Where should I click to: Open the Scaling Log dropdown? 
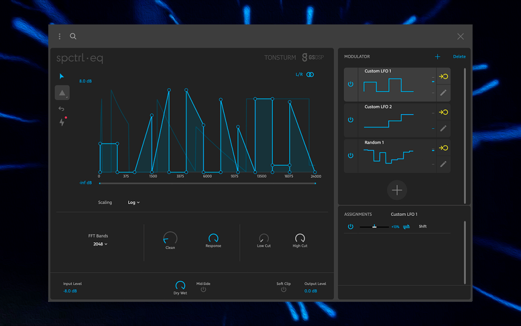point(134,202)
